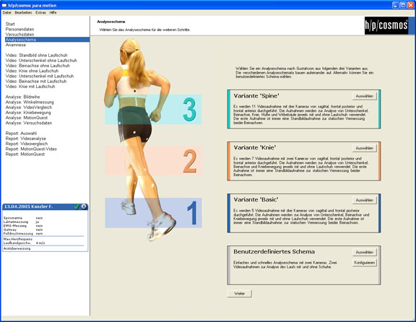Click the round icon beside Kanzler F. header
Viewport: 416px width, 322px height.
(x=84, y=206)
